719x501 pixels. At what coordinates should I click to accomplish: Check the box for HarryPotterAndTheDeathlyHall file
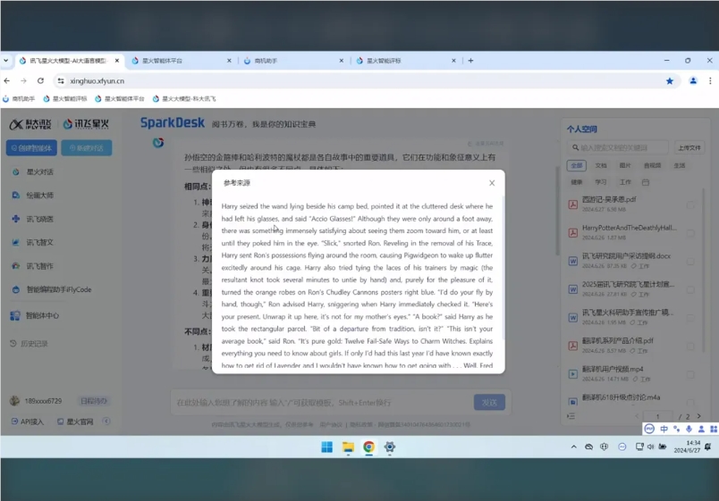click(690, 234)
